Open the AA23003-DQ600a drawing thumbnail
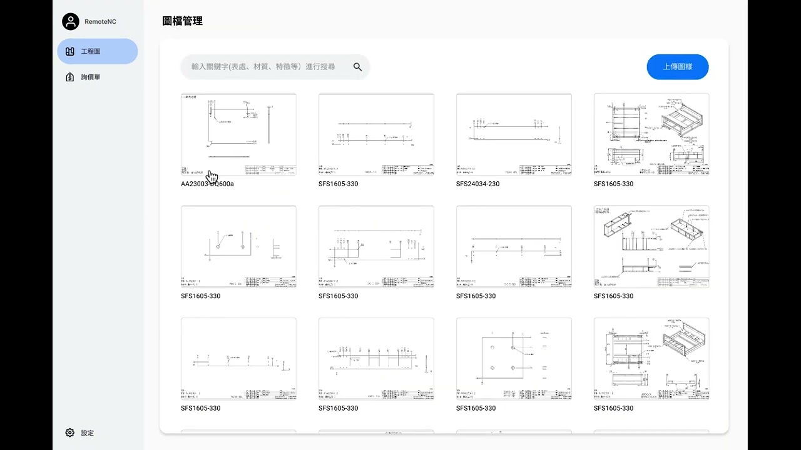This screenshot has height=450, width=801. coord(238,134)
